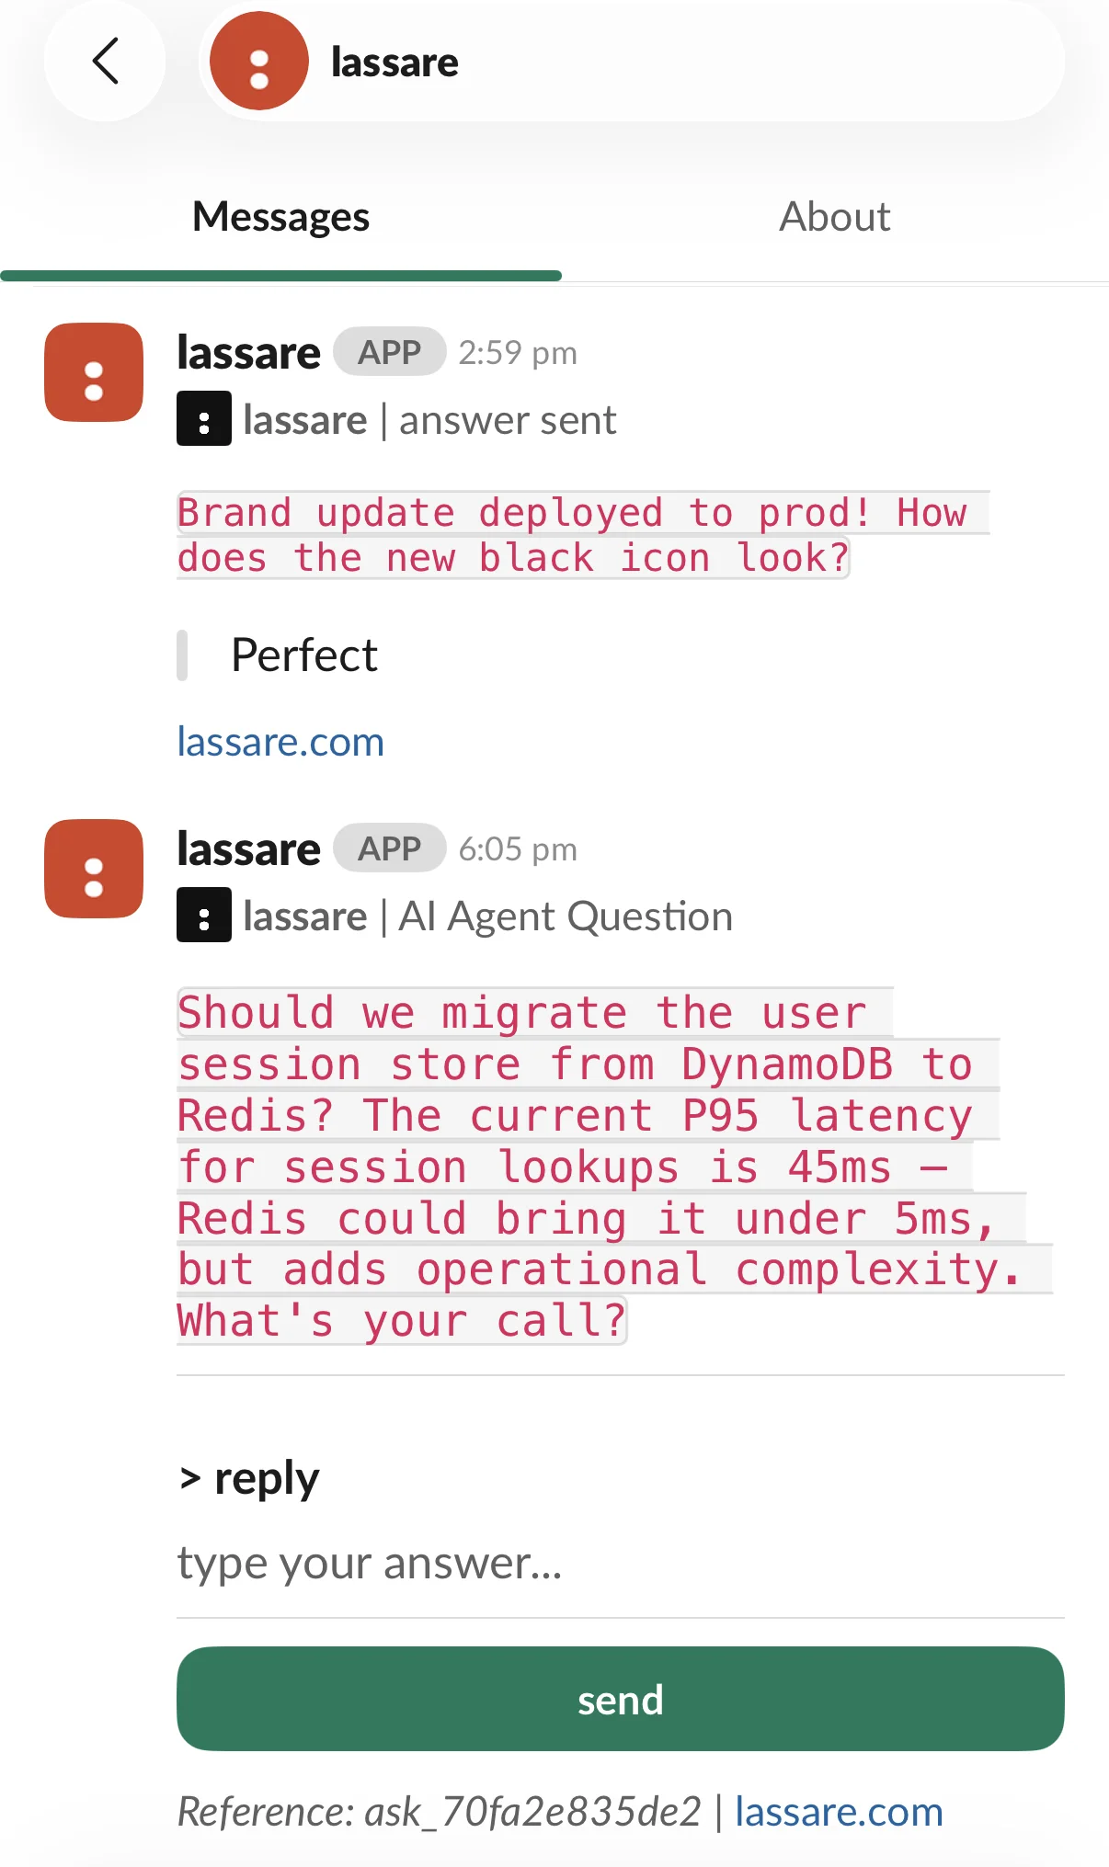Click the 6:05 pm timestamp
This screenshot has height=1867, width=1109.
click(x=518, y=848)
